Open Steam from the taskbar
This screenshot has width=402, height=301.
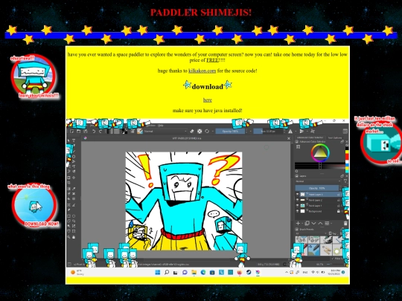coord(249,272)
